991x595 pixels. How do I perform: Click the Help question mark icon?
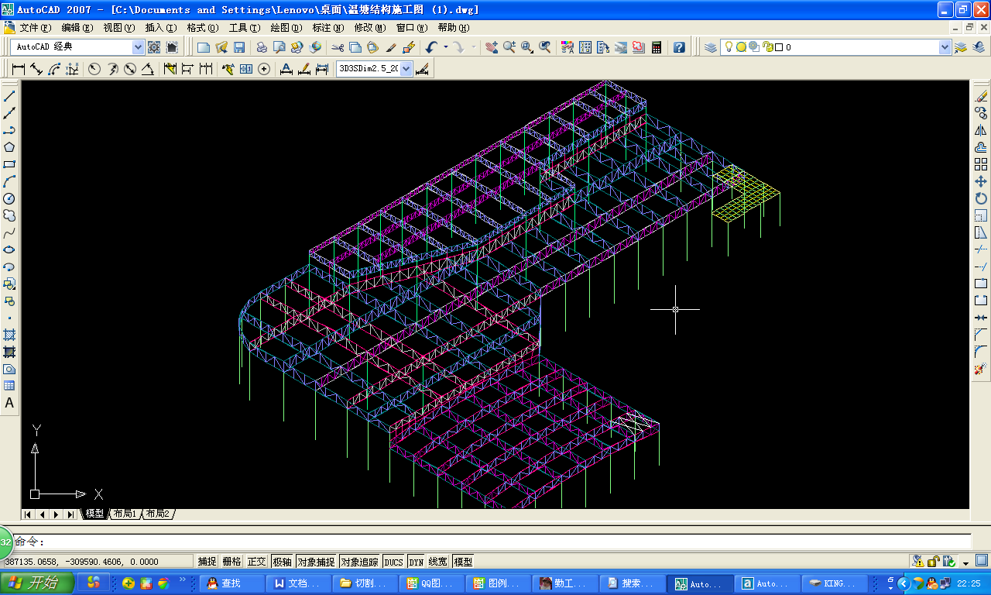point(679,47)
